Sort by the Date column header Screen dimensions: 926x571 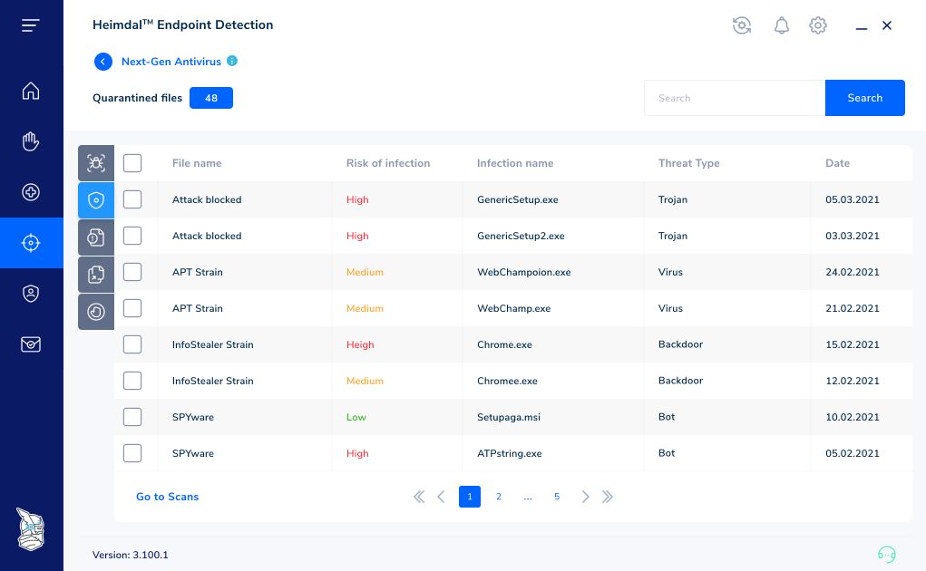(837, 163)
